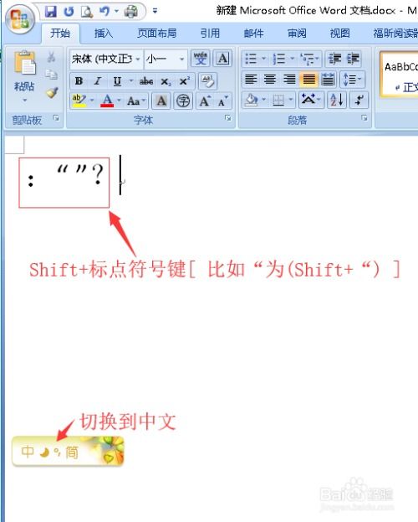This screenshot has width=418, height=522.
Task: Toggle italic formatting
Action: [98, 81]
